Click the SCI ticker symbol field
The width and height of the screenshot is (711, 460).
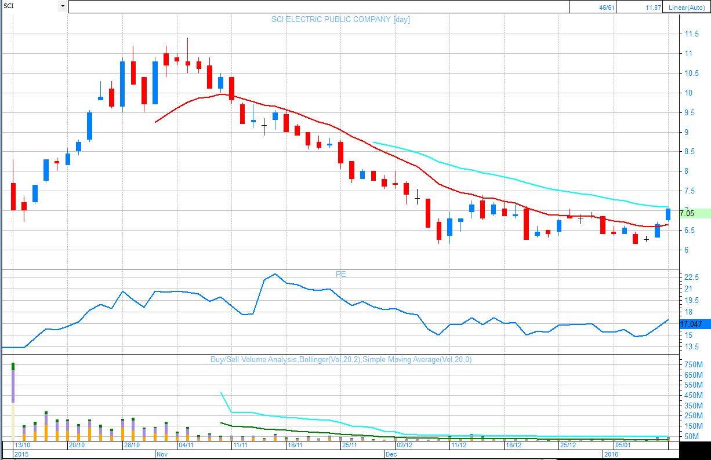point(30,6)
